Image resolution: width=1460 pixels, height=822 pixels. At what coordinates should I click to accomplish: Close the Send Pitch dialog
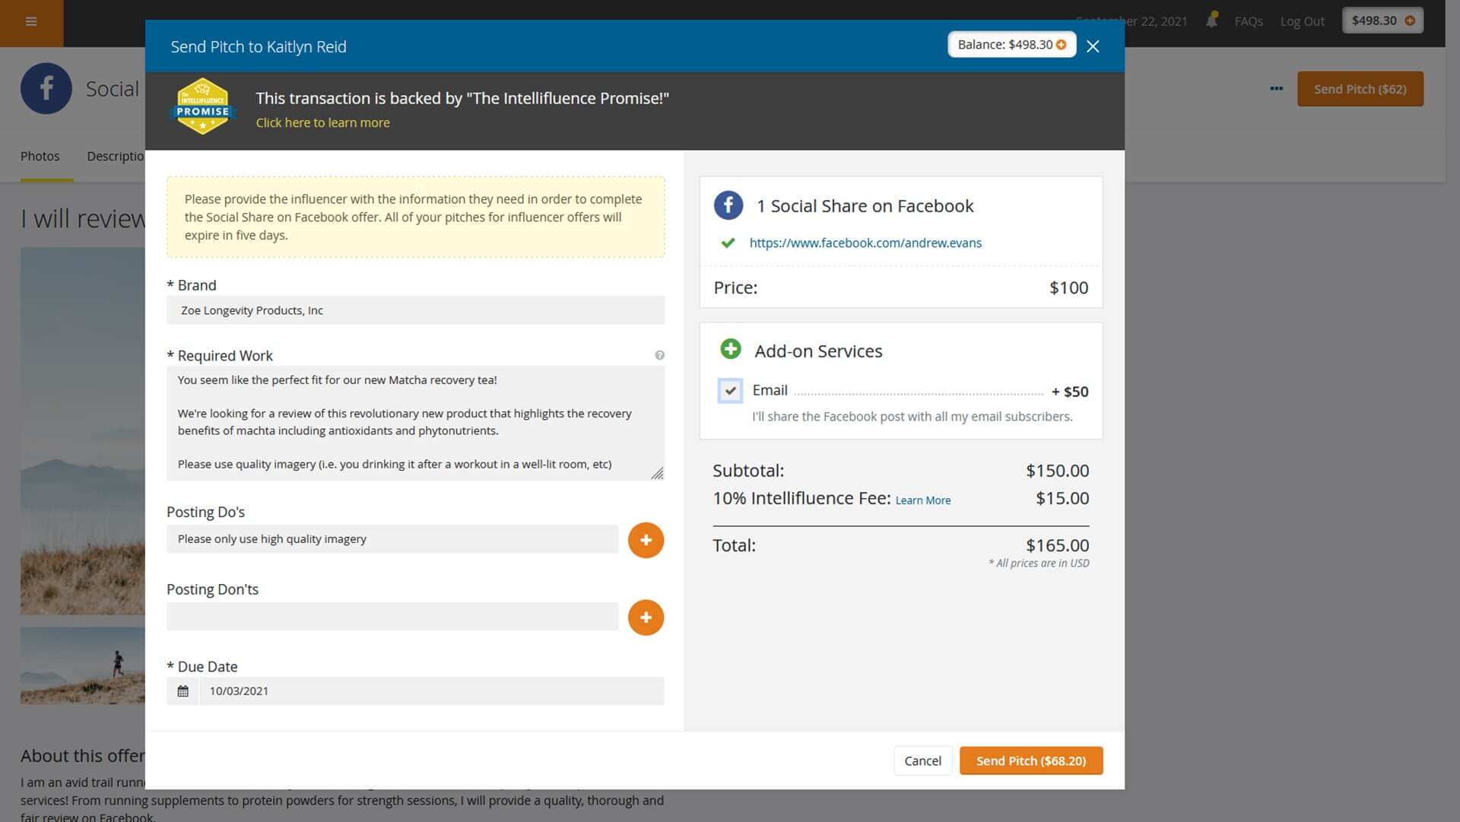click(x=1093, y=46)
